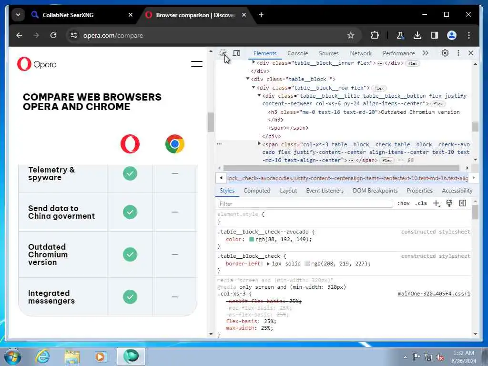Show more DevTools tabs chevron
Image resolution: width=488 pixels, height=366 pixels.
click(x=426, y=53)
